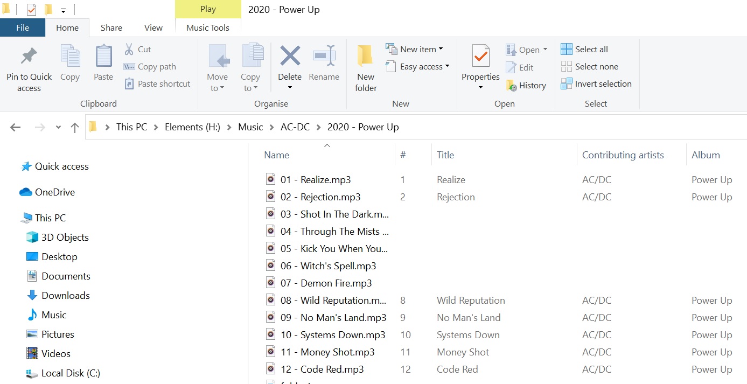Screen dimensions: 747x384
Task: Open the File menu
Action: pos(23,28)
